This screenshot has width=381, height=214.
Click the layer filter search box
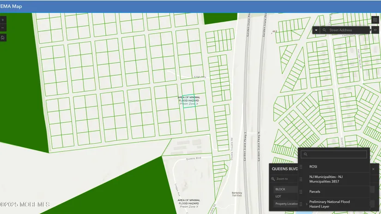[x=334, y=155]
